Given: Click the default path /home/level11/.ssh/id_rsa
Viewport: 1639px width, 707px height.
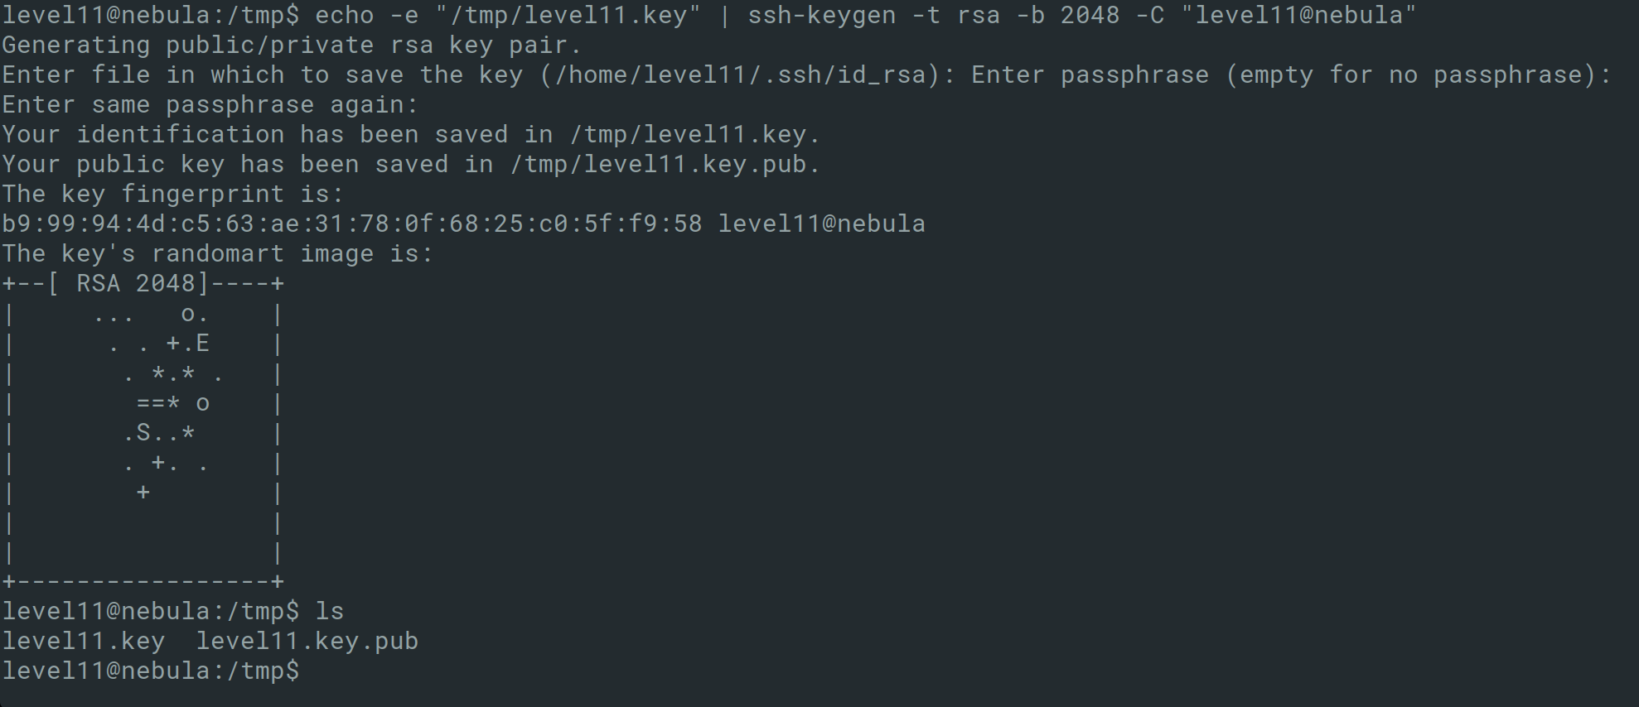Looking at the screenshot, I should [x=741, y=75].
